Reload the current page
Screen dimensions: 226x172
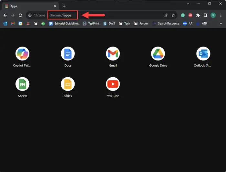[20, 15]
